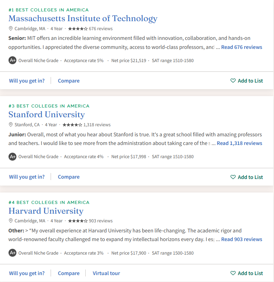Open Harvard's Virtual tour
This screenshot has width=274, height=282.
click(x=106, y=273)
